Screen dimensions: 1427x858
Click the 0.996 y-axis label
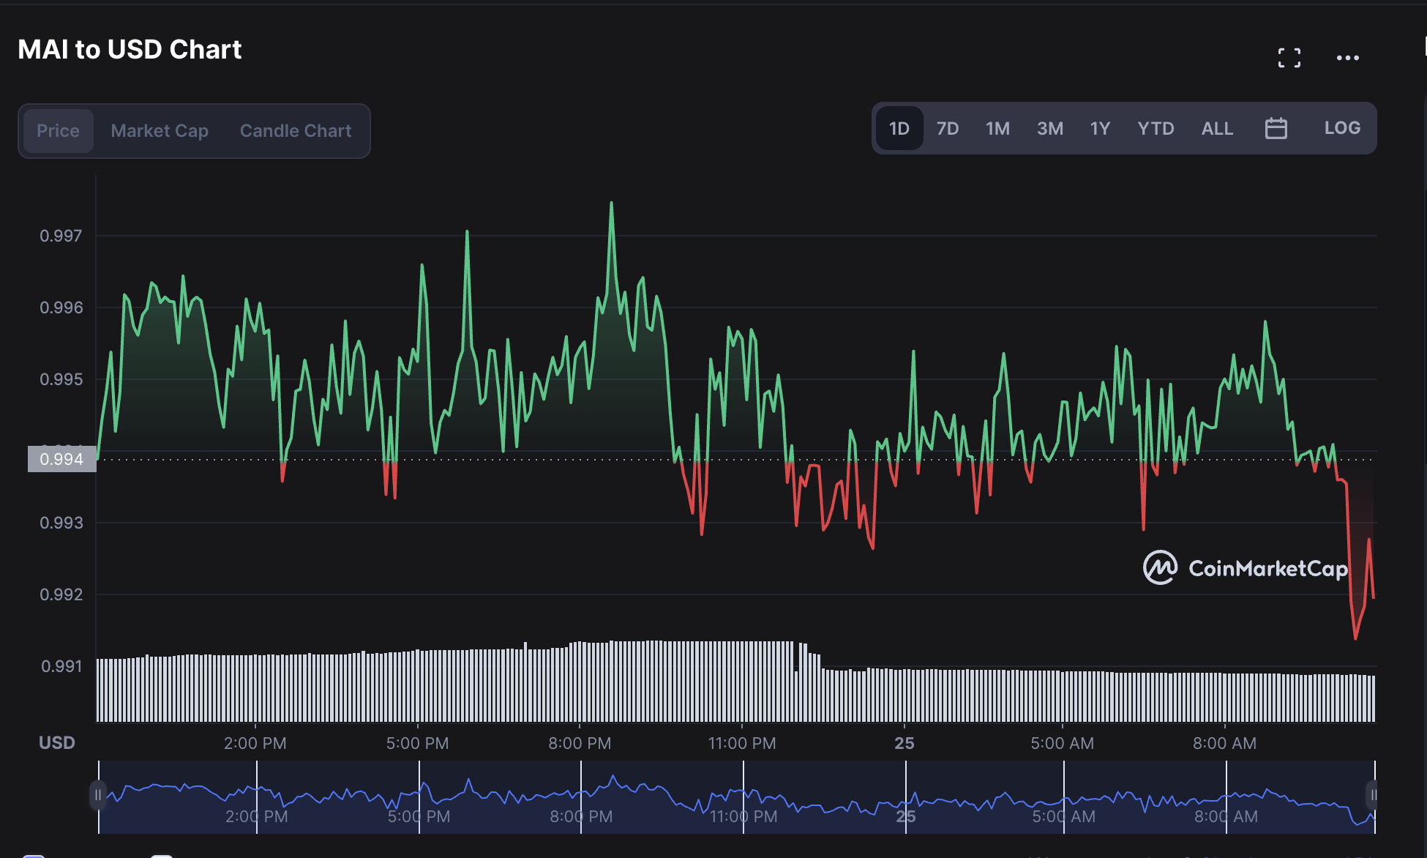61,307
